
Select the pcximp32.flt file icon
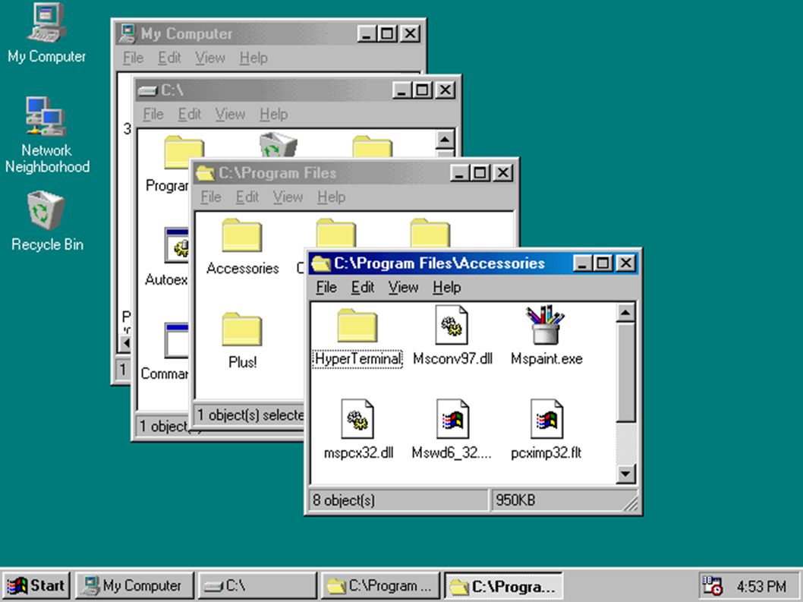pyautogui.click(x=546, y=419)
